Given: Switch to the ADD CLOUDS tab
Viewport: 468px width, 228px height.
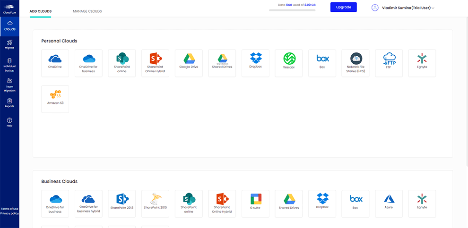Looking at the screenshot, I should click(41, 11).
